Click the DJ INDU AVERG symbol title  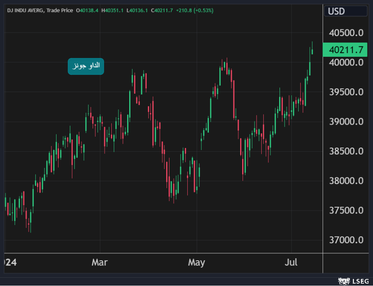pyautogui.click(x=25, y=10)
